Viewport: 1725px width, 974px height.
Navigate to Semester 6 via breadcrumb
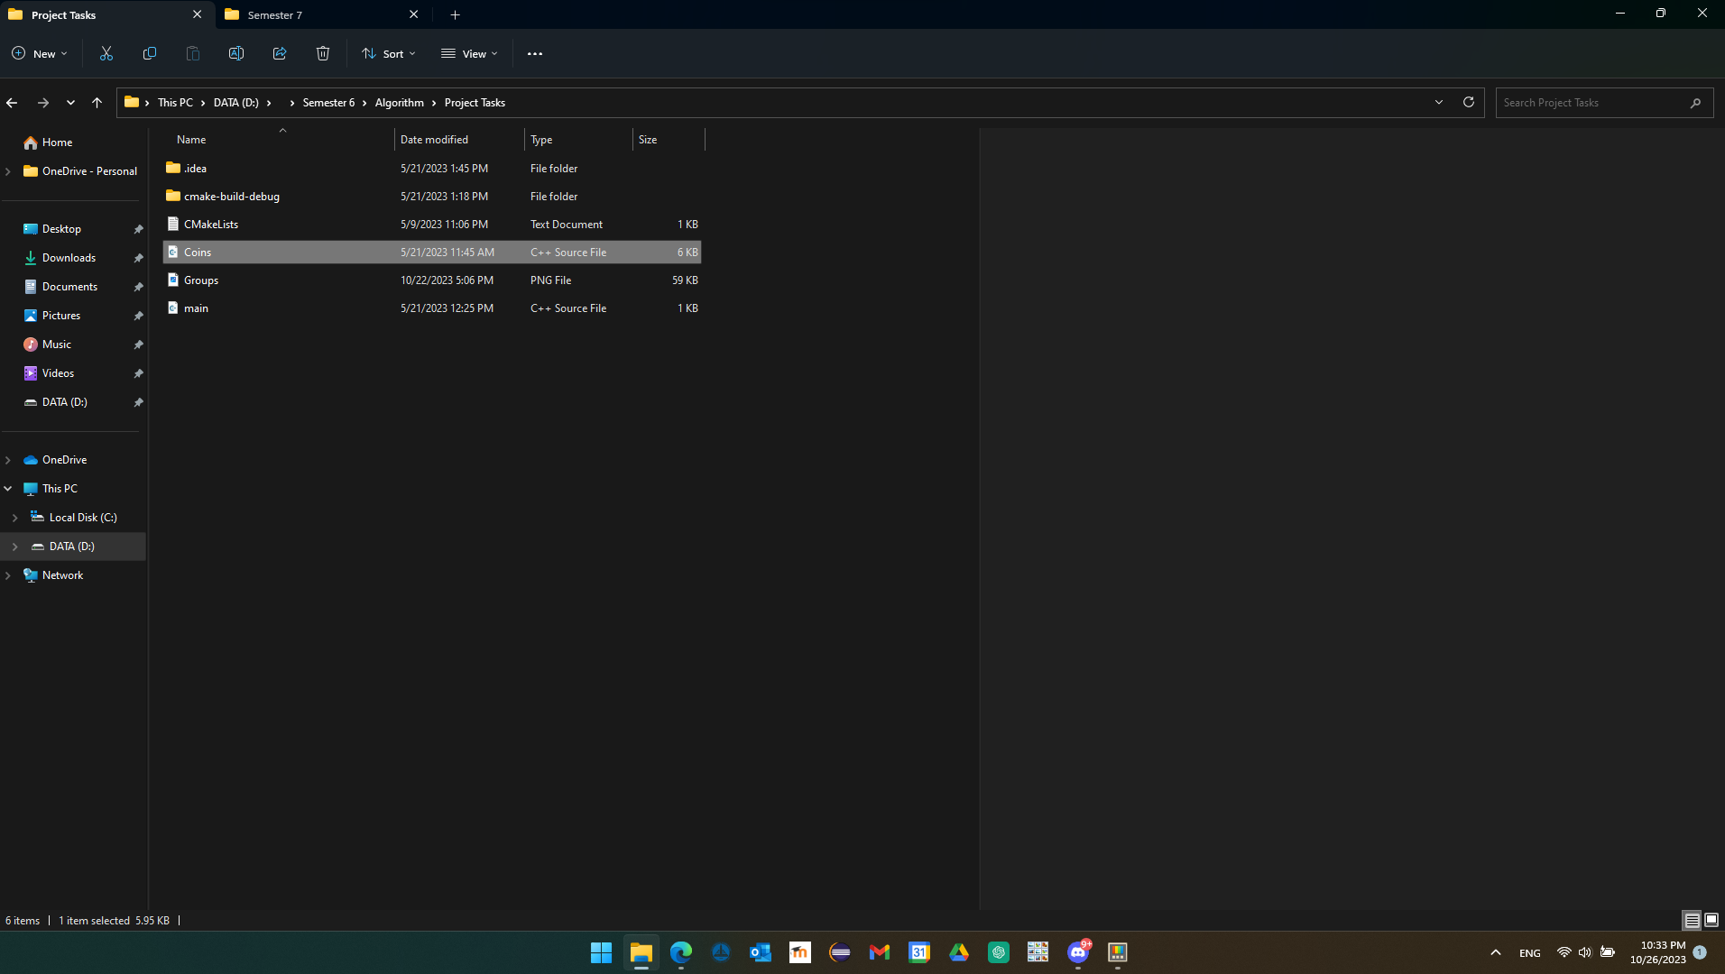(328, 102)
